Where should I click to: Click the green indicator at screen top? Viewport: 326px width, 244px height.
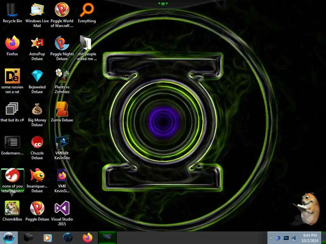tap(163, 3)
